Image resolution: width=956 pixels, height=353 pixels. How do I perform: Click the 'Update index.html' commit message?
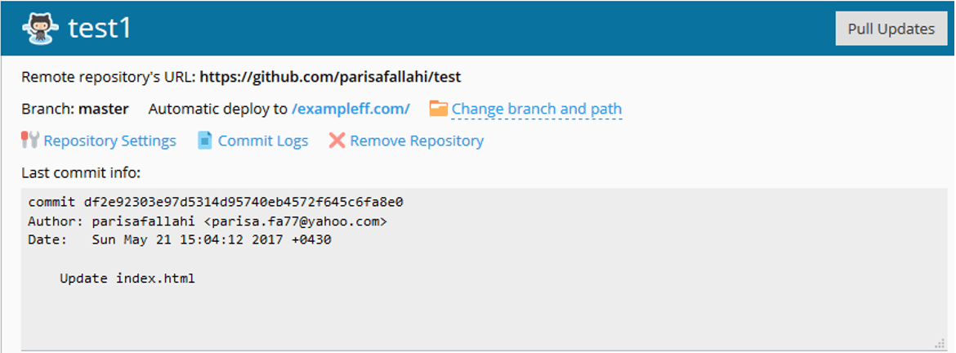(127, 279)
